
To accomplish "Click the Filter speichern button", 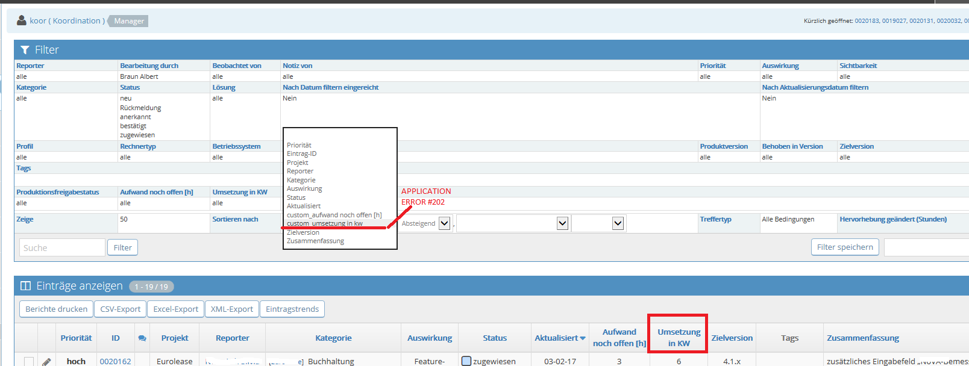I will coord(844,247).
